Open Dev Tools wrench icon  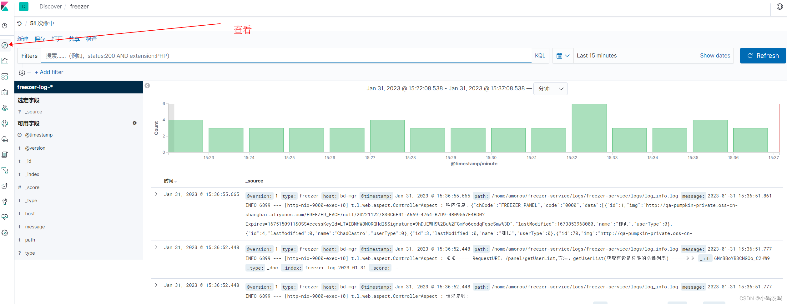[5, 202]
